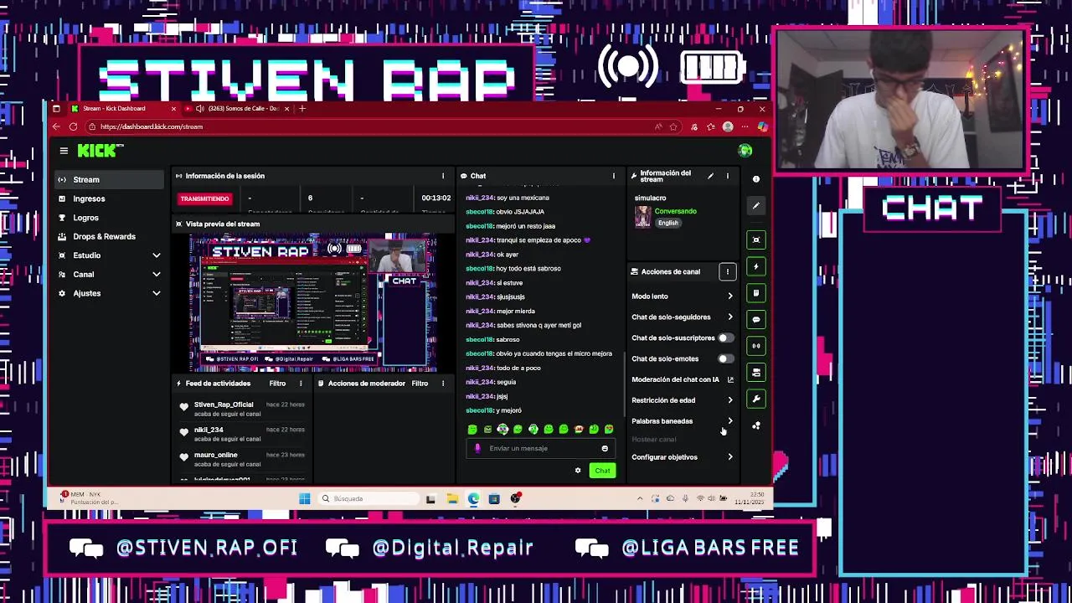
Task: Open Palabras baneadas options arrow
Action: click(729, 420)
